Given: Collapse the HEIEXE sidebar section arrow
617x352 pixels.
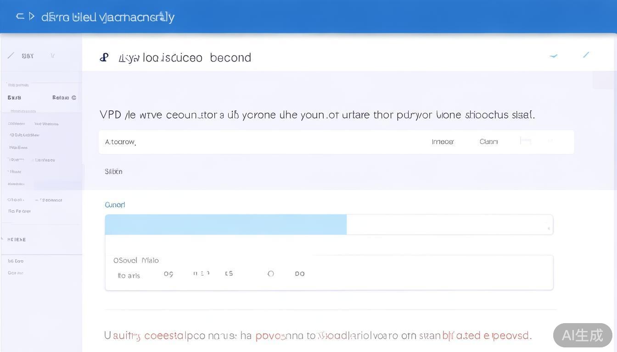Looking at the screenshot, I should [2, 239].
